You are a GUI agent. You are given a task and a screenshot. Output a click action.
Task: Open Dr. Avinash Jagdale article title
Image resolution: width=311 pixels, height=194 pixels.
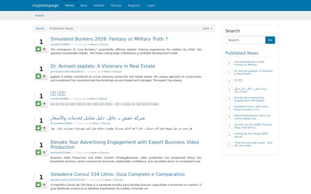click(x=103, y=66)
